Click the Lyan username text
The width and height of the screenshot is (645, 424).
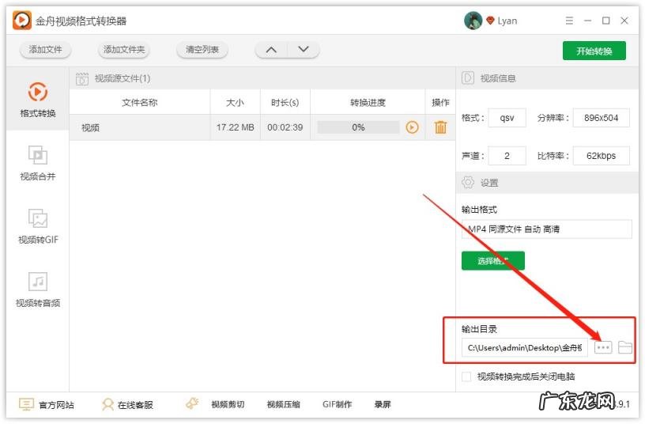[x=507, y=21]
